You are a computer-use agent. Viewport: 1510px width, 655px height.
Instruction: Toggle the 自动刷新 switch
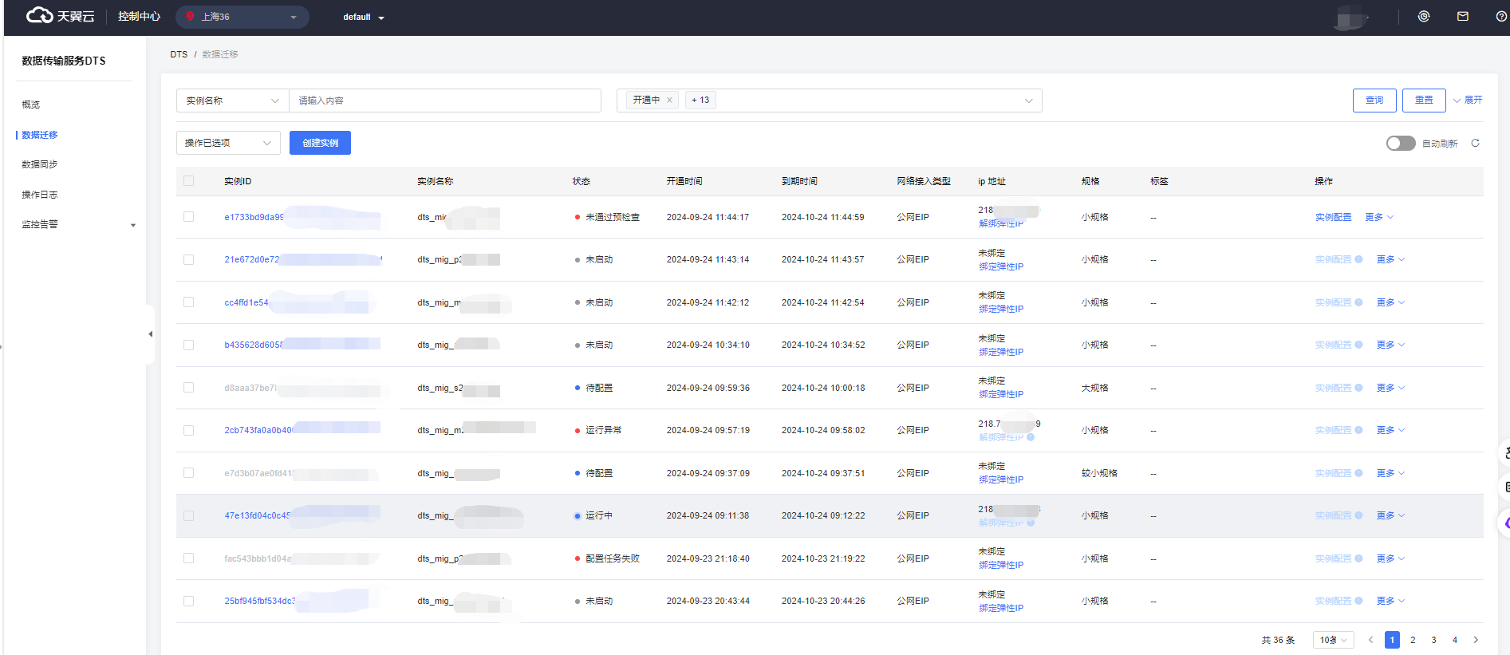pyautogui.click(x=1401, y=143)
